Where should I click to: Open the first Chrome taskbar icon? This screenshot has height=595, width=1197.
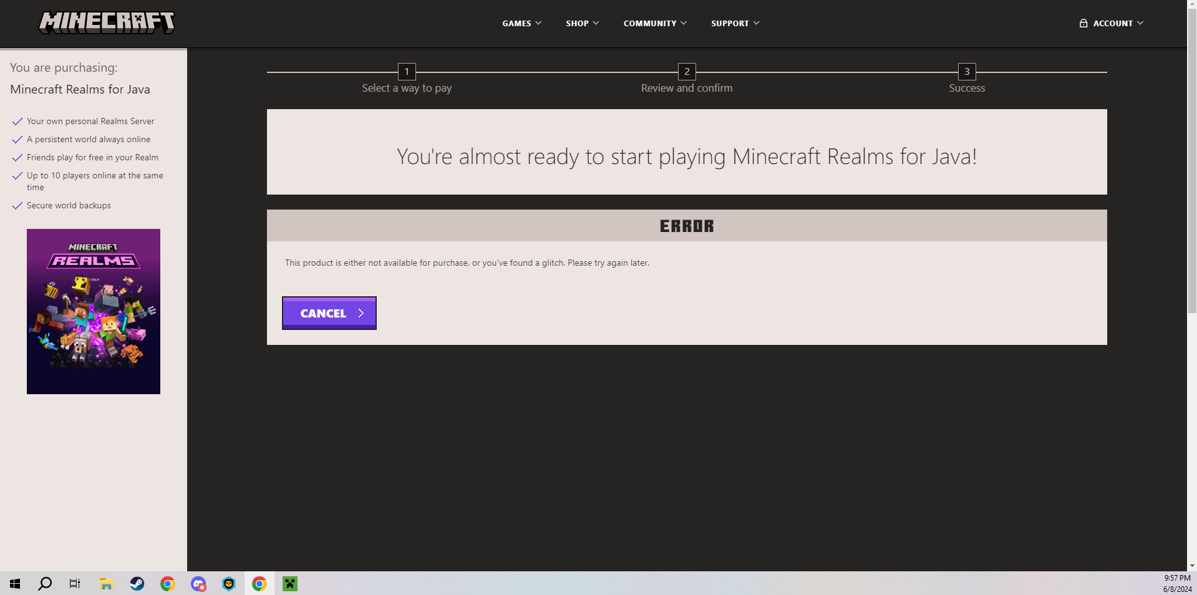pos(167,584)
